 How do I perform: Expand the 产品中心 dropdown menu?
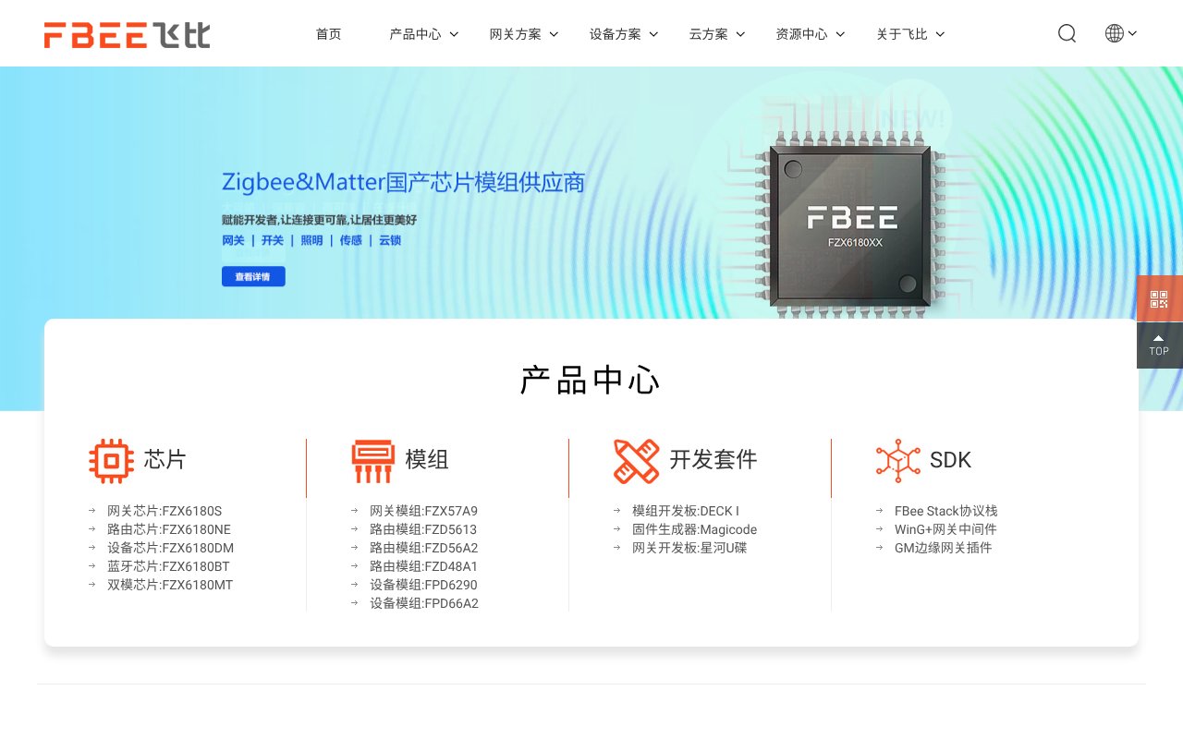(416, 33)
